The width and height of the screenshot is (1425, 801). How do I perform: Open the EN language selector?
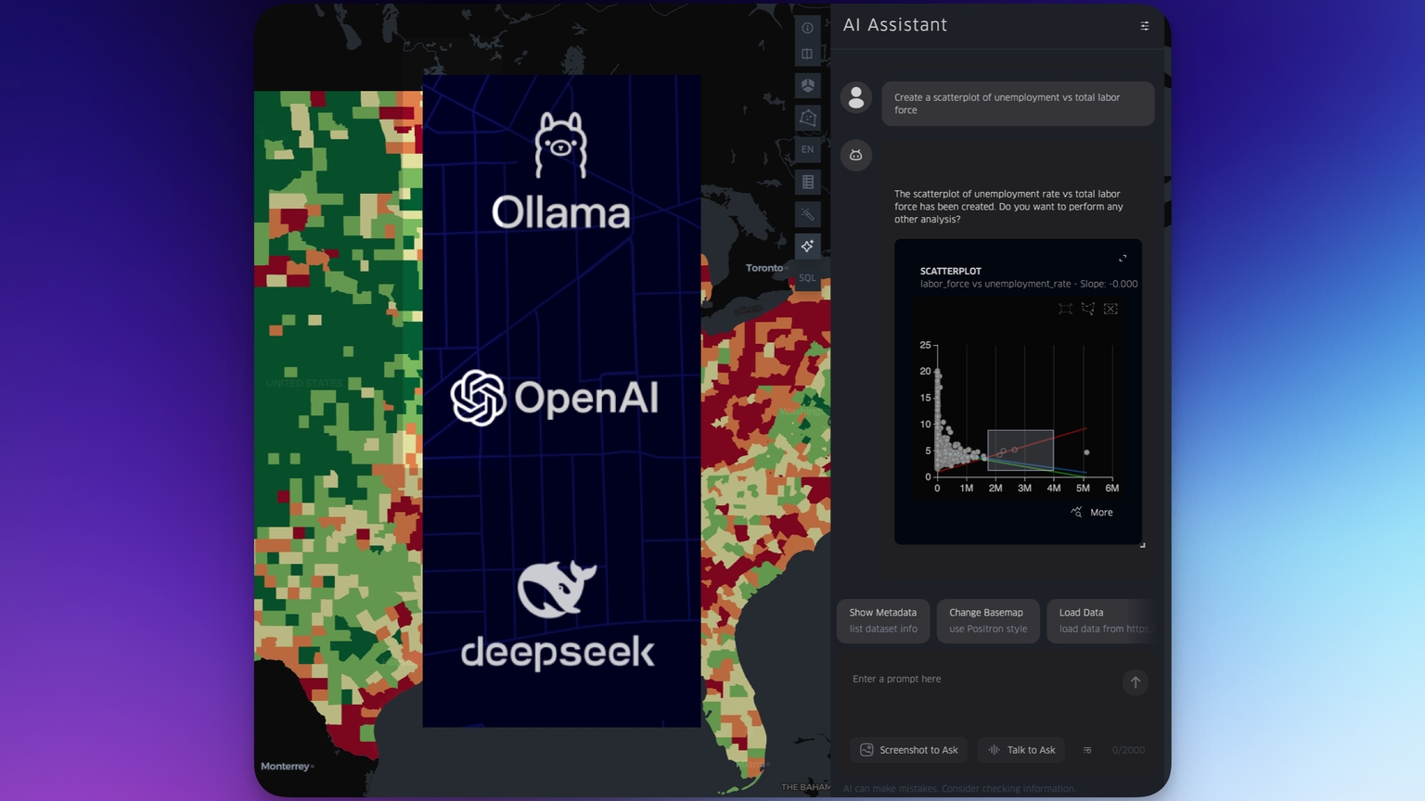coord(807,149)
